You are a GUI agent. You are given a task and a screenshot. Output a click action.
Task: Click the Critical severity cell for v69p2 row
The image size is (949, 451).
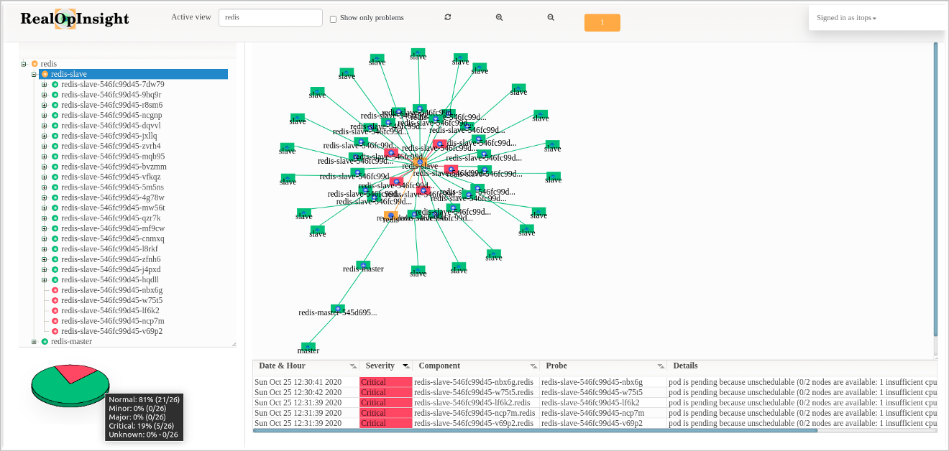[x=386, y=424]
